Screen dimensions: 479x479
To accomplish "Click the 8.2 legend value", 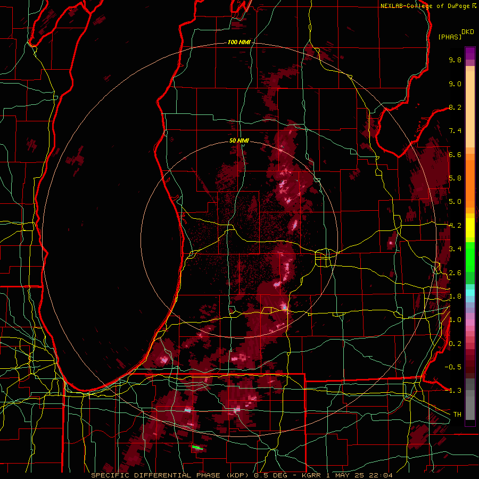I will (x=455, y=107).
